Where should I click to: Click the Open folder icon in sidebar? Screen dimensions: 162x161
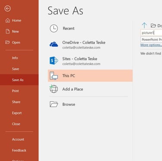tap(7, 42)
